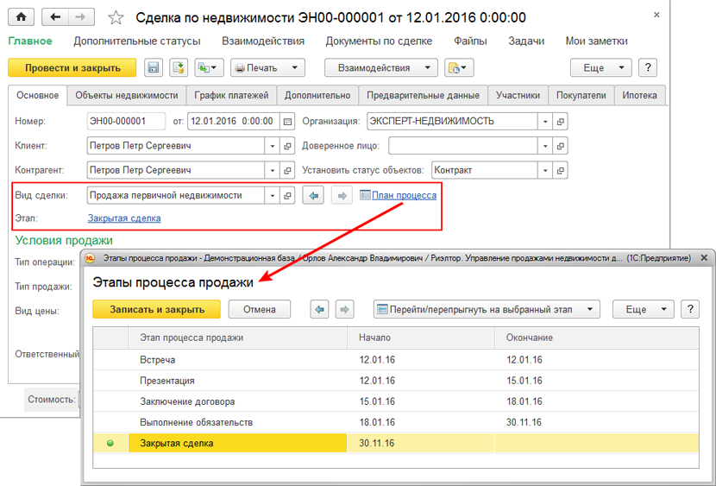This screenshot has height=486, width=716.
Task: Open the Печать print menu
Action: 267,67
